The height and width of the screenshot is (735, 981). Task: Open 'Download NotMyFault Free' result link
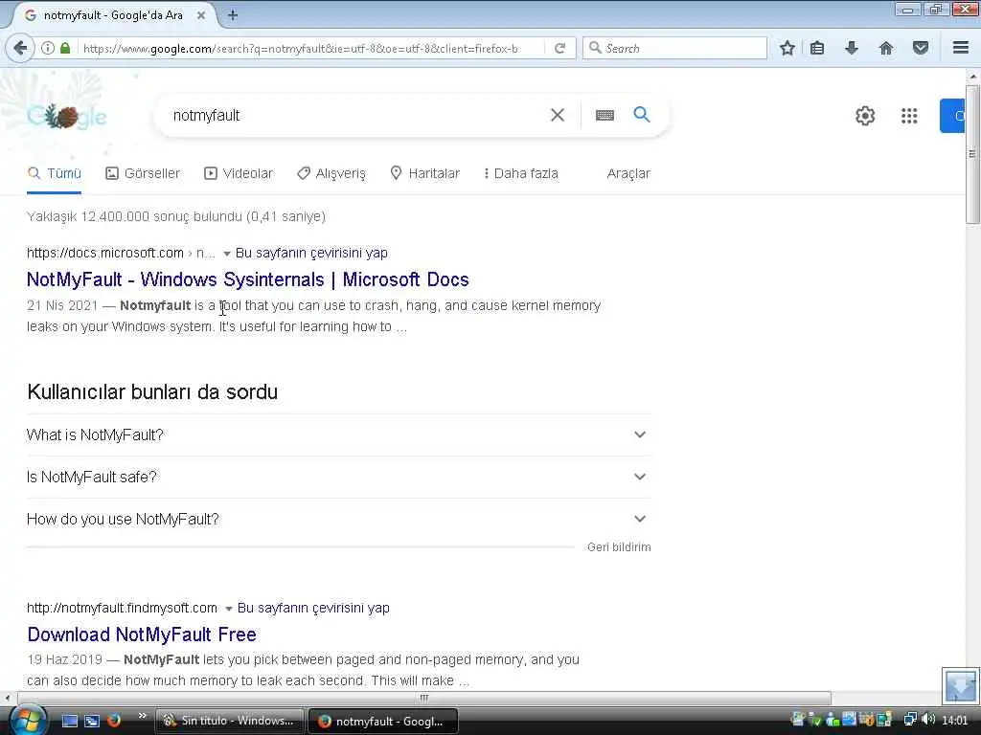[142, 635]
